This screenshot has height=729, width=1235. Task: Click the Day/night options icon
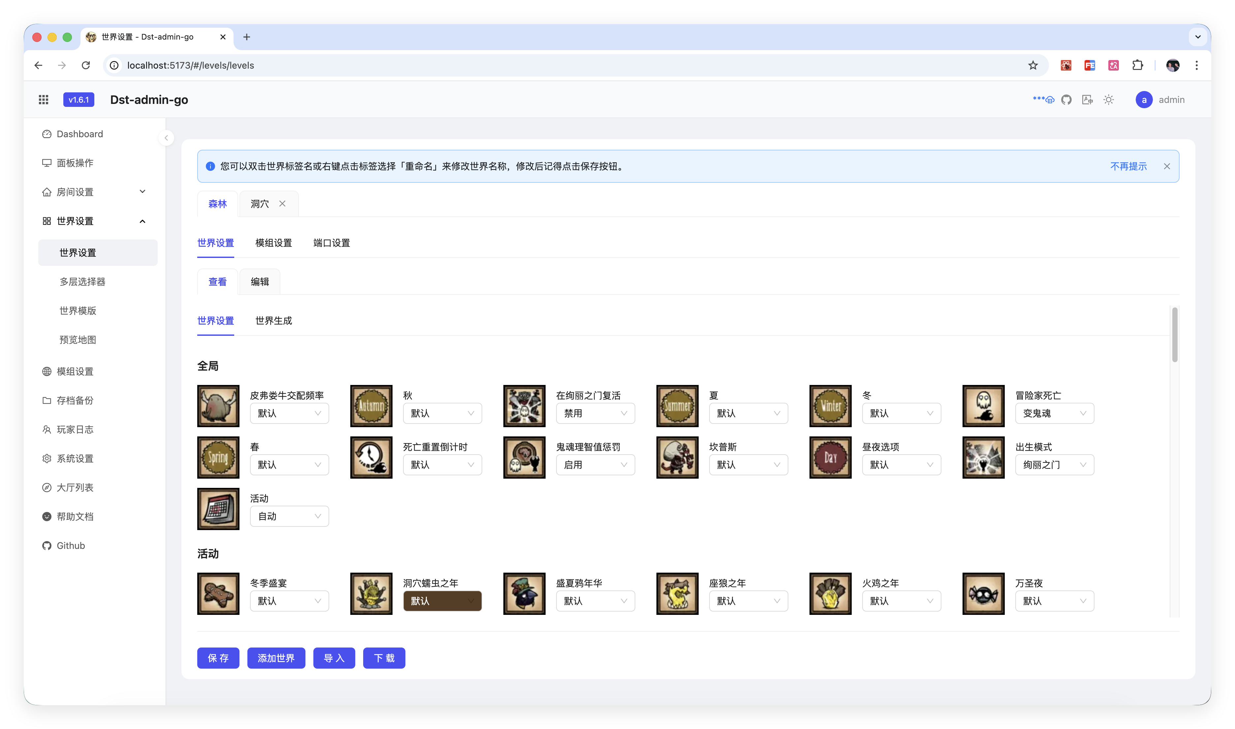830,457
